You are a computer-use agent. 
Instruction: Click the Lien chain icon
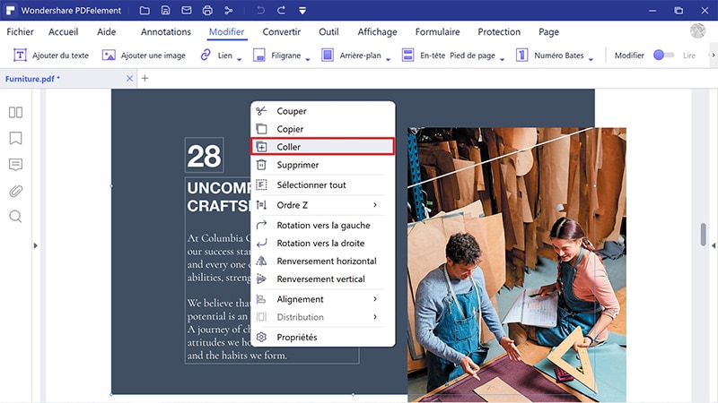click(x=206, y=55)
